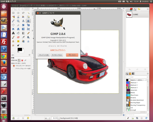The height and width of the screenshot is (122, 153).
Task: Set move target to layer
Action: click(x=19, y=60)
